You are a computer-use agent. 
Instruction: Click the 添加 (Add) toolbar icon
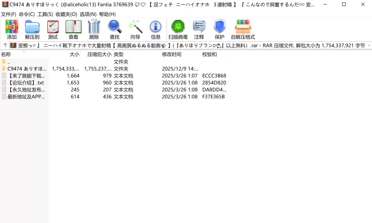[x=12, y=26]
